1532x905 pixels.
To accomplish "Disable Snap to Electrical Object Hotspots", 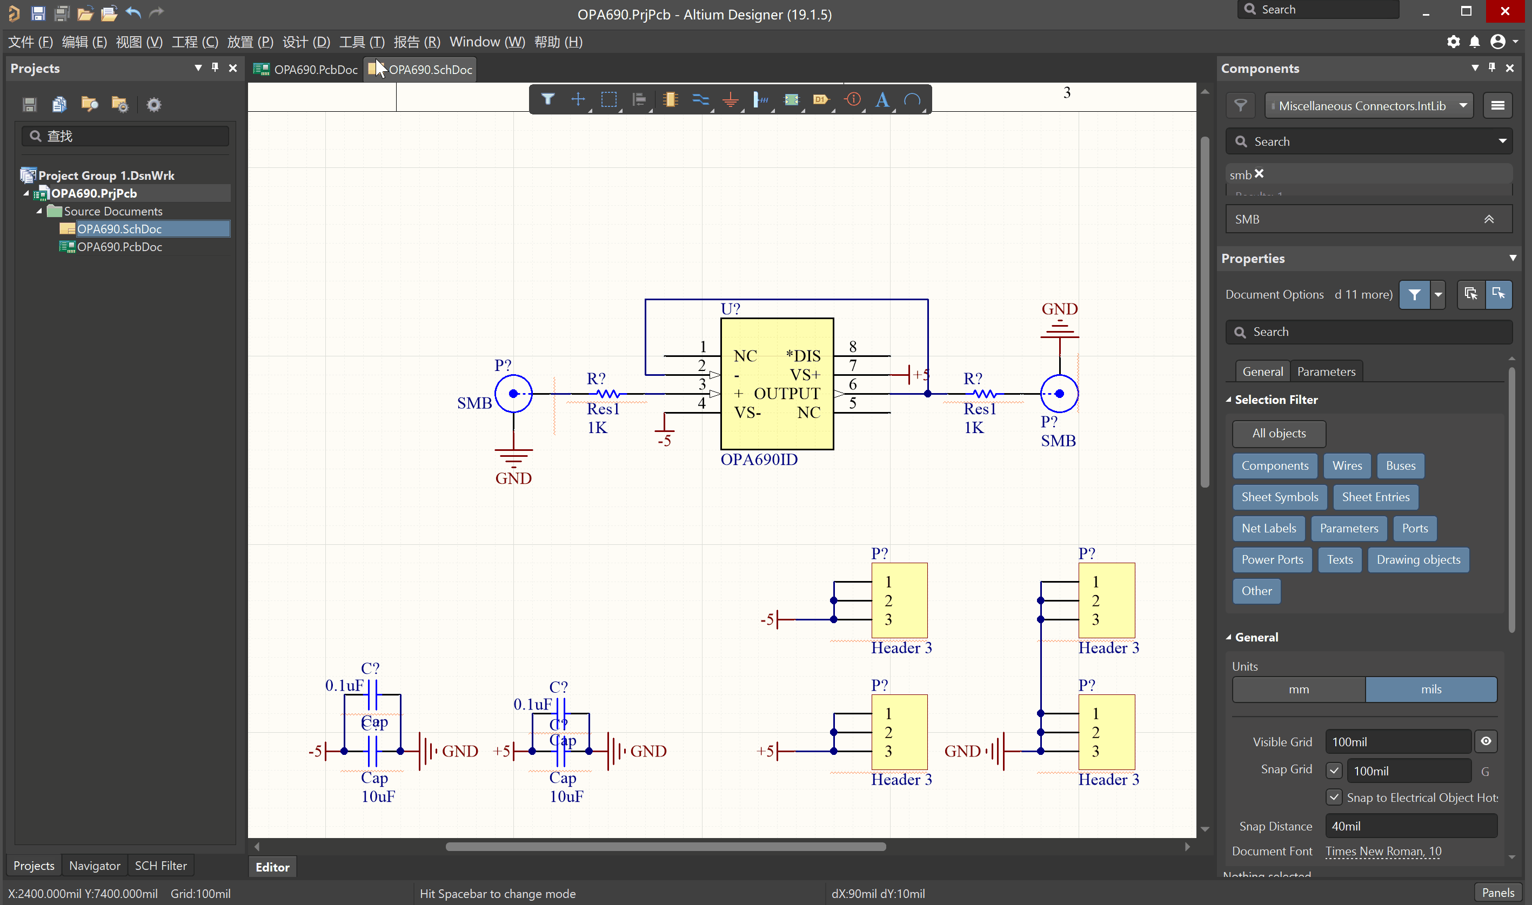I will coord(1334,798).
